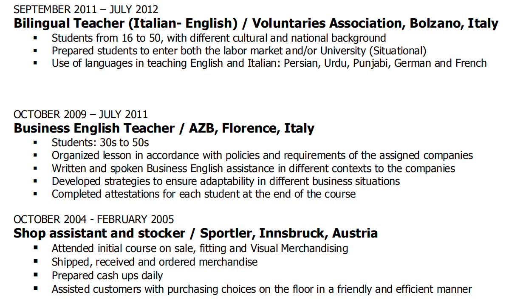
Task: Click the "Shipped, received and ordered merchandise" line
Action: (155, 262)
